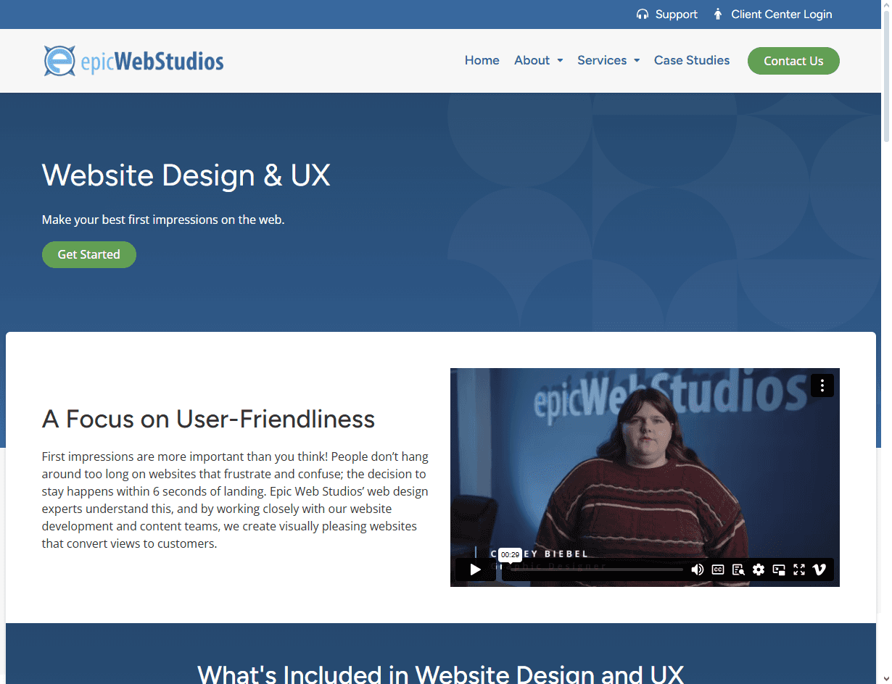The width and height of the screenshot is (892, 684).
Task: Mute the video volume
Action: 698,570
